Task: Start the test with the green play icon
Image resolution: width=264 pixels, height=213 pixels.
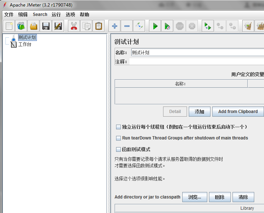Action: (x=155, y=26)
